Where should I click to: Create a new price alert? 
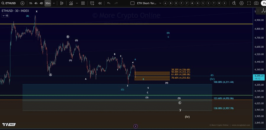92,3
